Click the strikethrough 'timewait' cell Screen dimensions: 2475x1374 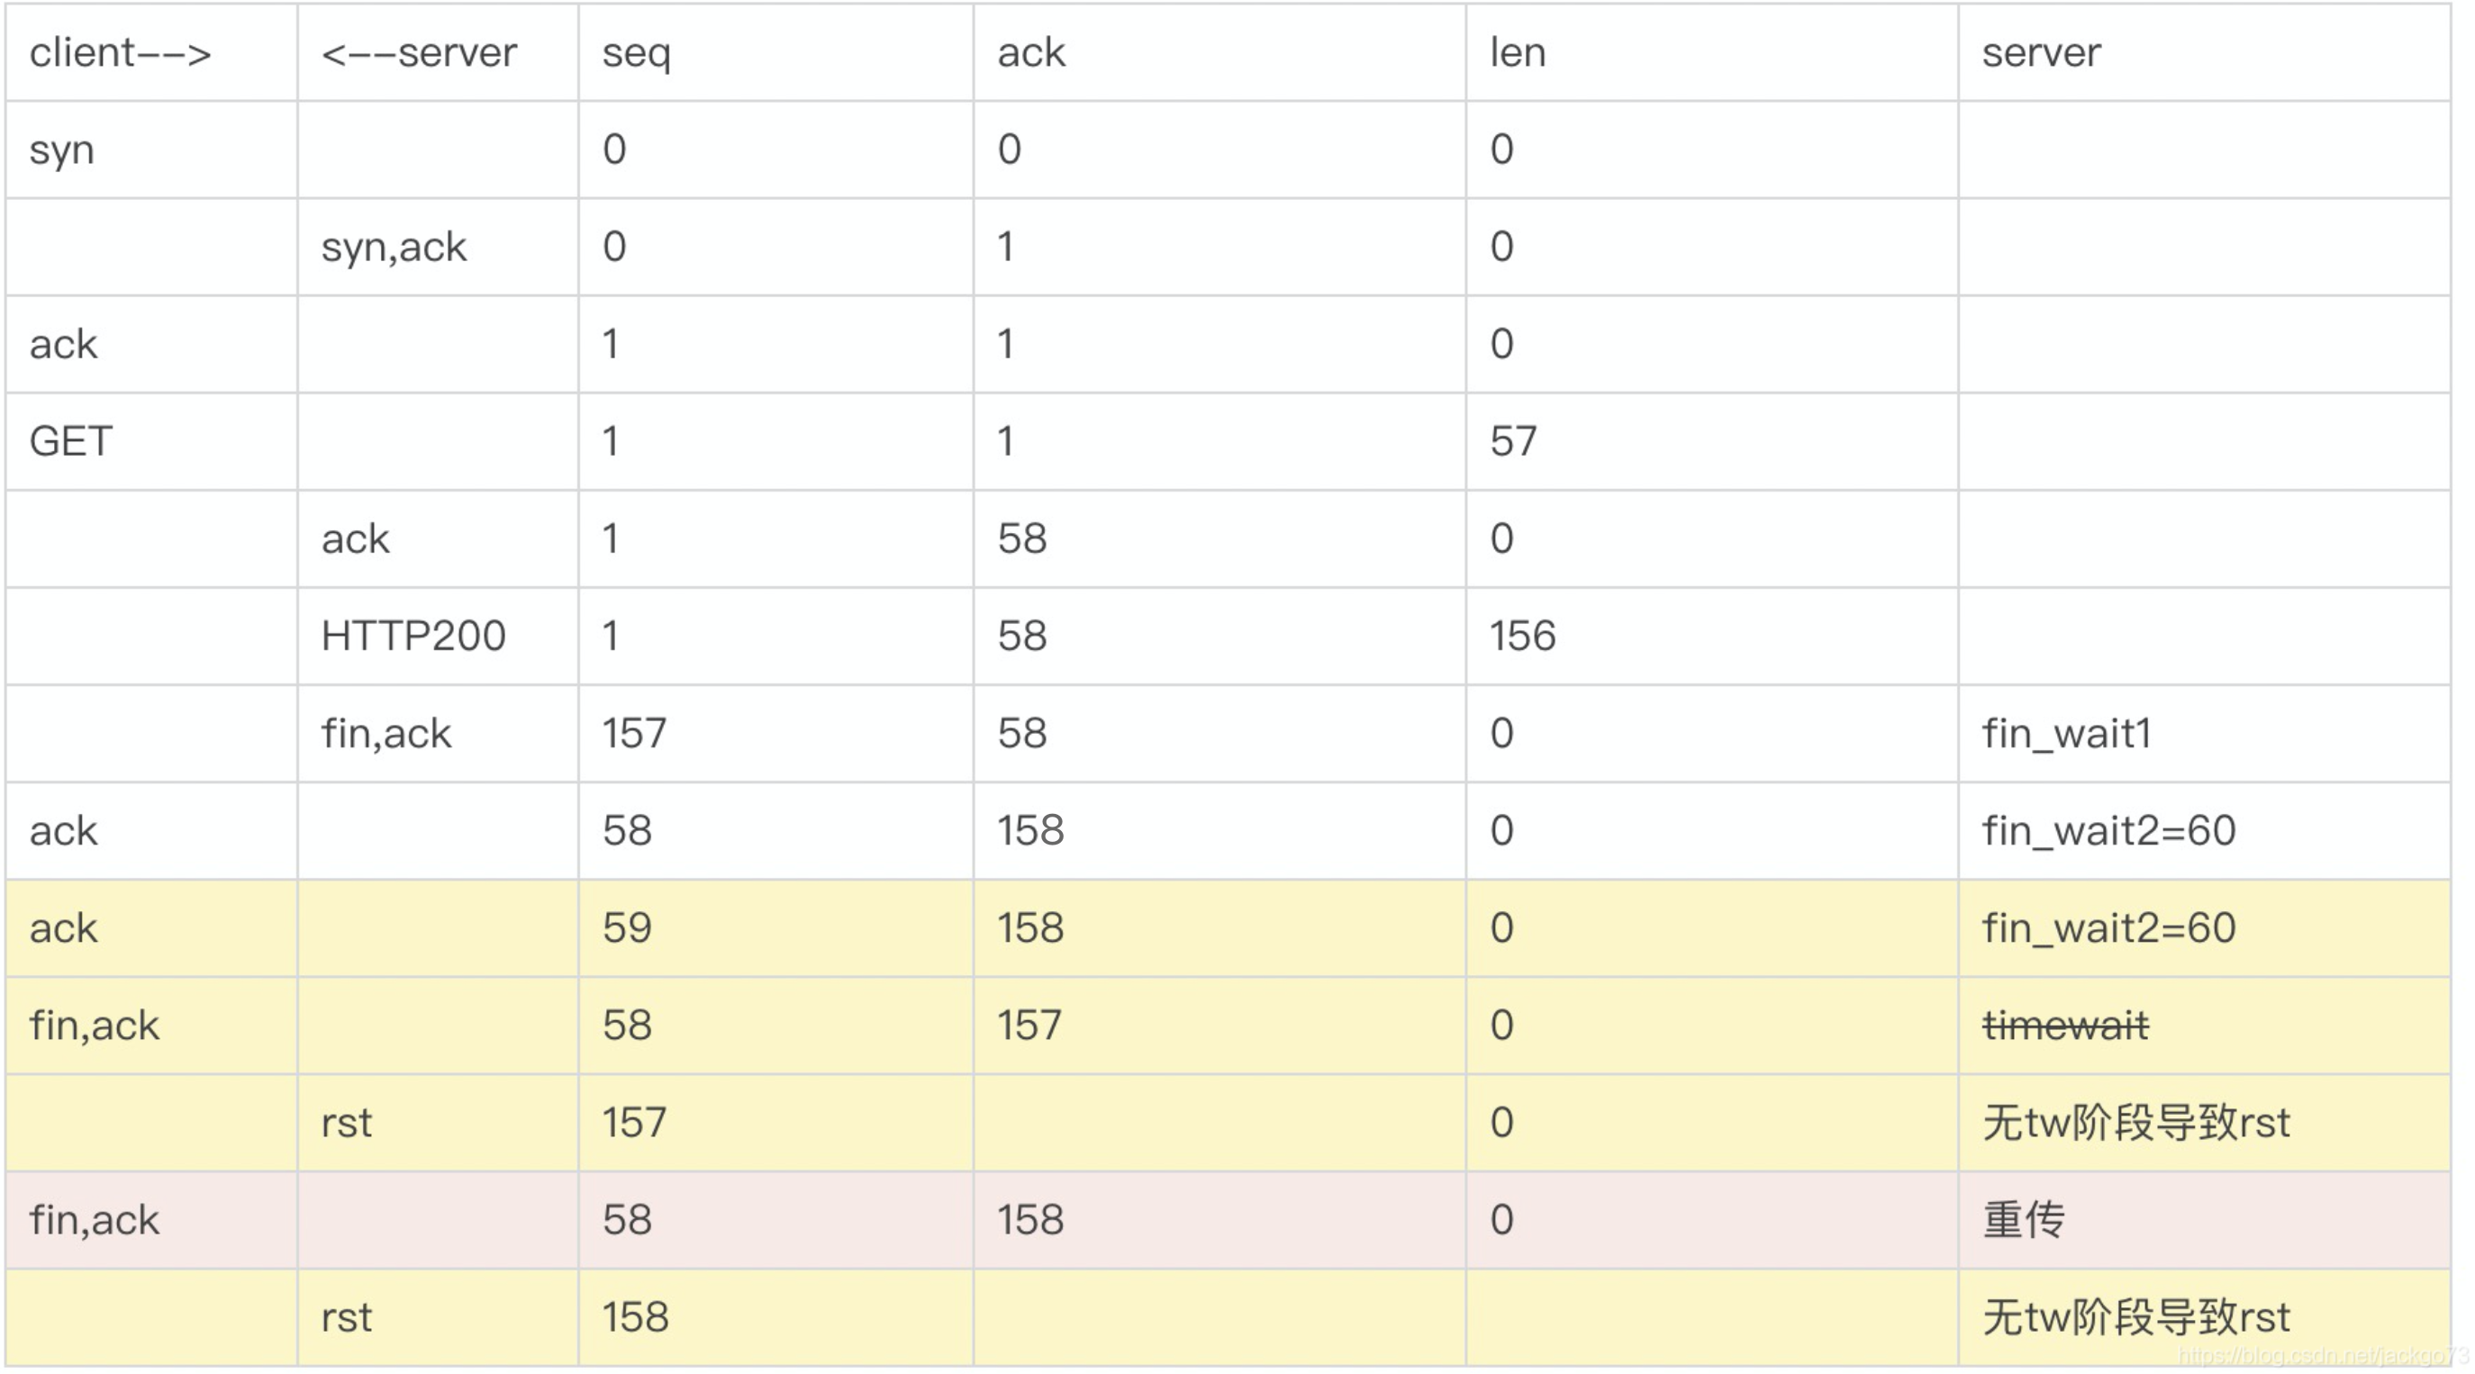(x=2064, y=1026)
